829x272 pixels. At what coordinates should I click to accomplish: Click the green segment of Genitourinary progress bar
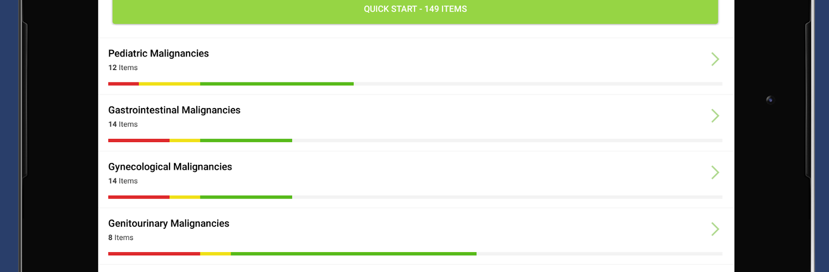353,254
